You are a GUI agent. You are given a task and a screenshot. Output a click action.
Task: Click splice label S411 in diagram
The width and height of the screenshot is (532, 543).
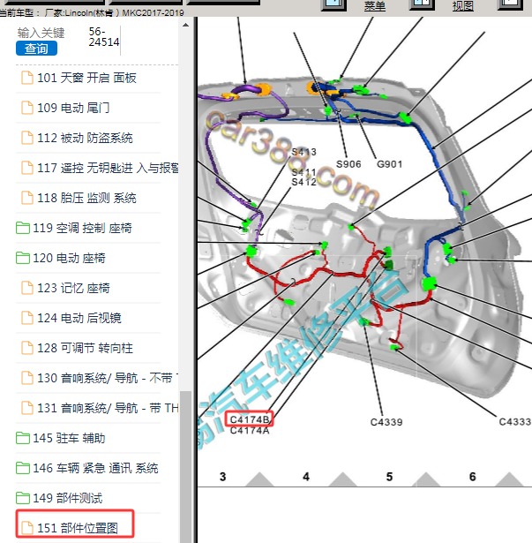point(303,172)
